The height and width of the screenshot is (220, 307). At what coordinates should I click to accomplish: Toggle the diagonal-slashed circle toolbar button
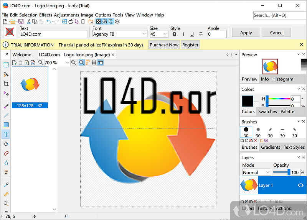click(105, 21)
